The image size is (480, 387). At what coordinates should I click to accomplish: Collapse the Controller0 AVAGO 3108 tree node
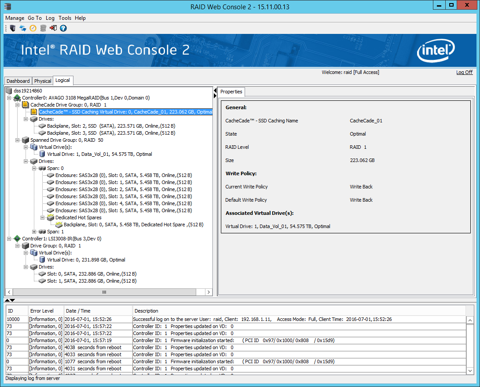point(9,98)
